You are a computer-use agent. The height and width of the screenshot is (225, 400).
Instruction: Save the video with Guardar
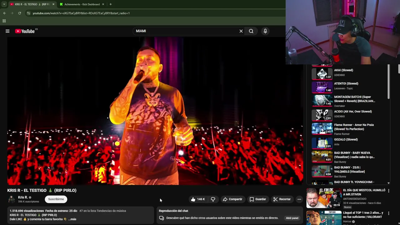pos(257,199)
